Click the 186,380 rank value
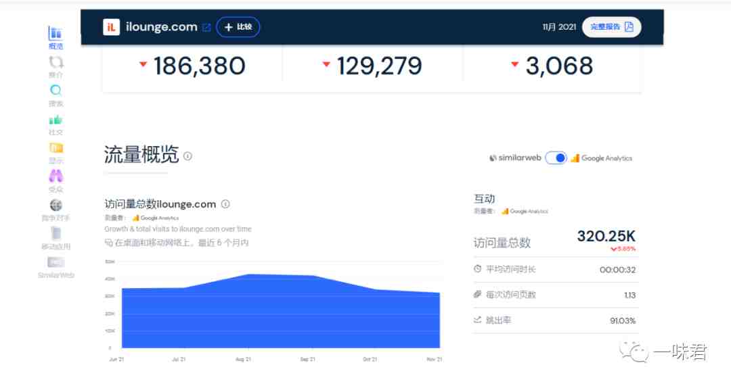 click(x=199, y=66)
